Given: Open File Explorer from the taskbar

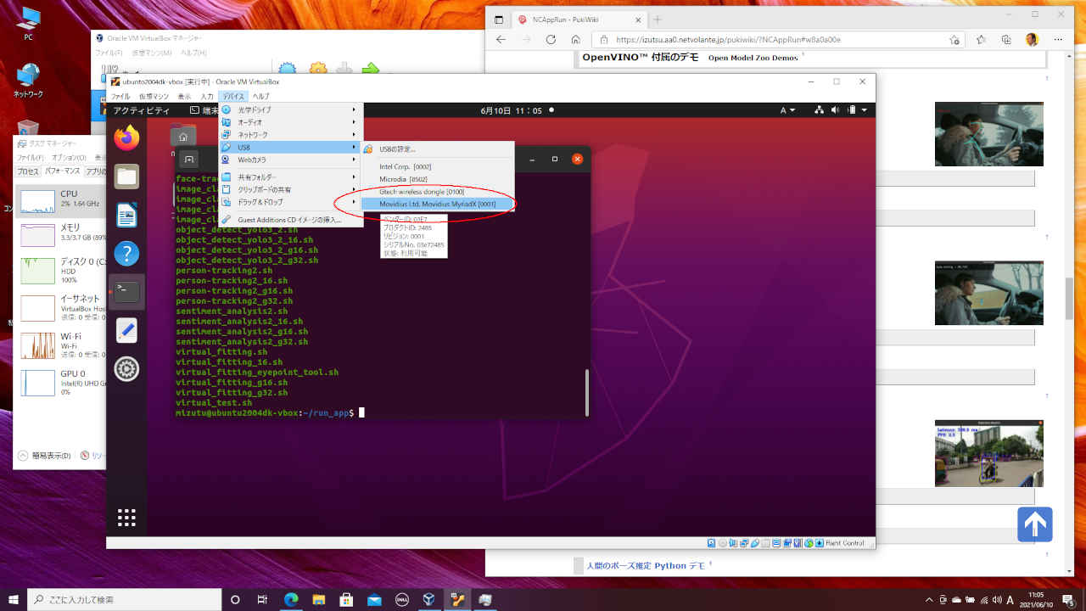Looking at the screenshot, I should coord(317,599).
